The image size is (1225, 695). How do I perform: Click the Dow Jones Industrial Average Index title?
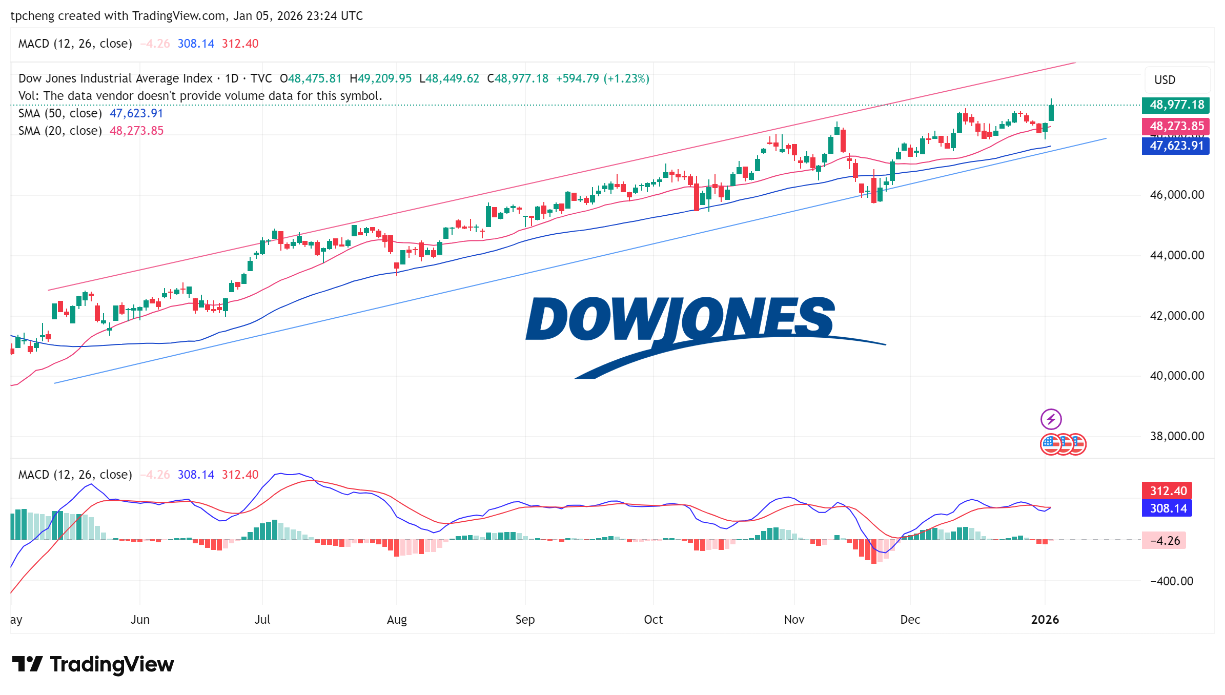click(115, 78)
